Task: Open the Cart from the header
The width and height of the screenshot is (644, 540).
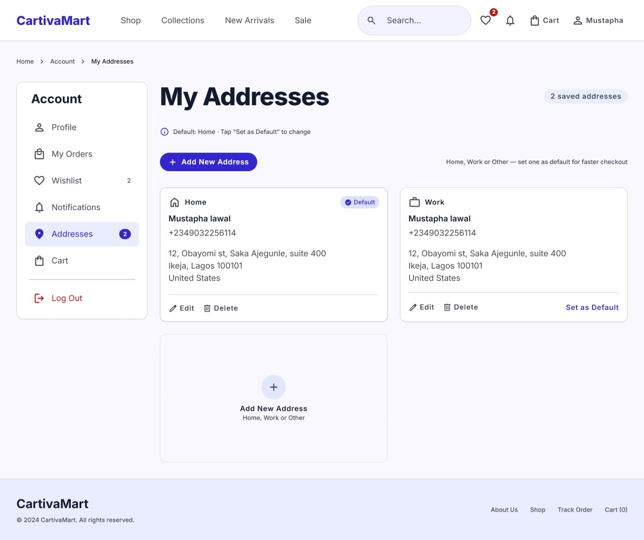Action: tap(545, 20)
